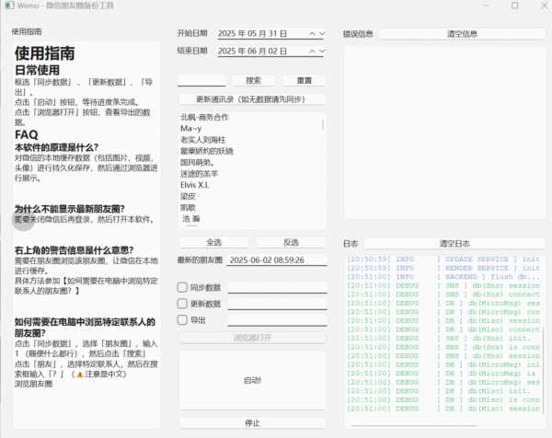
Task: Enable the 同步数据 checkbox
Action: [x=182, y=287]
